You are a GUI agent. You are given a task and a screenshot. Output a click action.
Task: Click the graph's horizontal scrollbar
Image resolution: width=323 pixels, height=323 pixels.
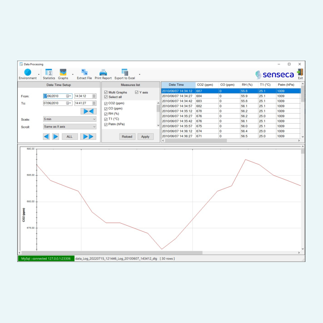tap(112, 253)
